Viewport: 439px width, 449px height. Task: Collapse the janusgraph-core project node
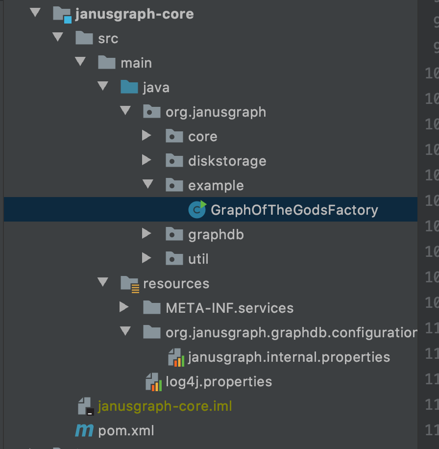(35, 13)
